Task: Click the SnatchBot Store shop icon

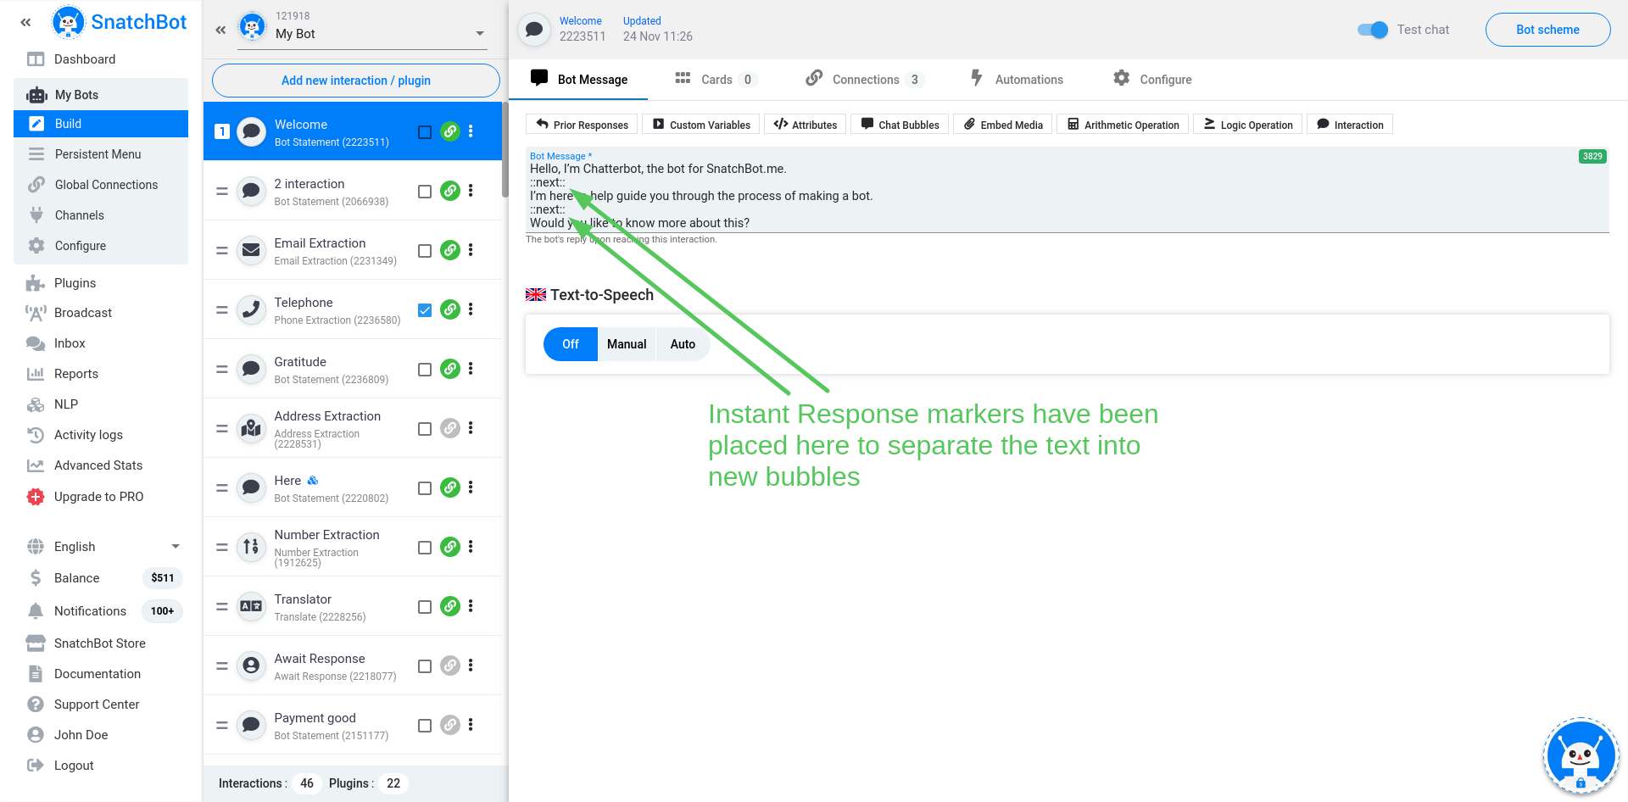Action: coord(36,643)
